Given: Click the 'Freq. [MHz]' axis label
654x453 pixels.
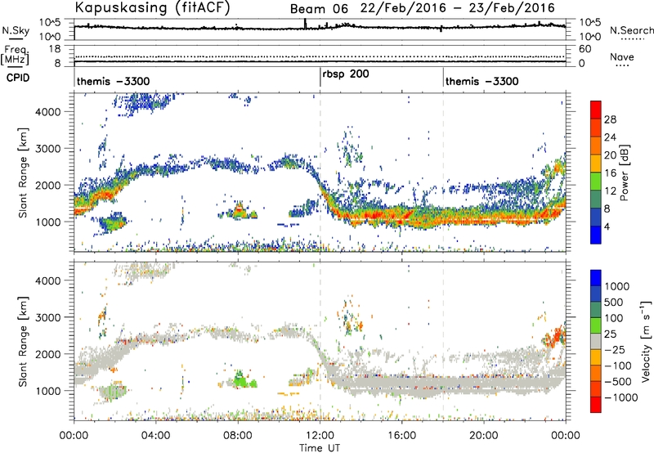Looking at the screenshot, I should click(15, 55).
